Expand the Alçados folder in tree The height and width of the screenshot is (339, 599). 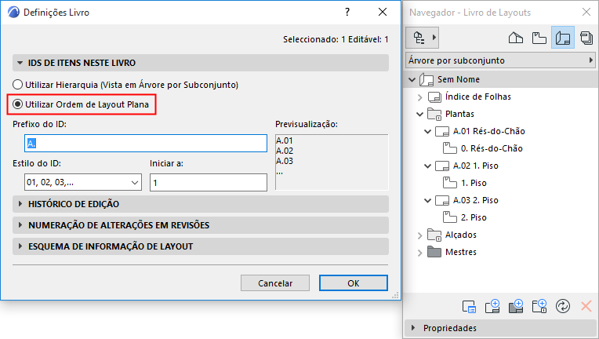pyautogui.click(x=420, y=235)
